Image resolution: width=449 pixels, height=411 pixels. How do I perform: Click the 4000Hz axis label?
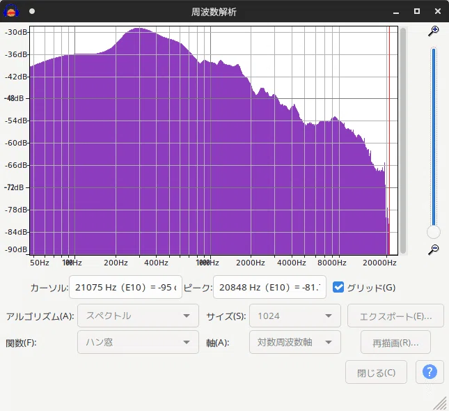pyautogui.click(x=291, y=263)
